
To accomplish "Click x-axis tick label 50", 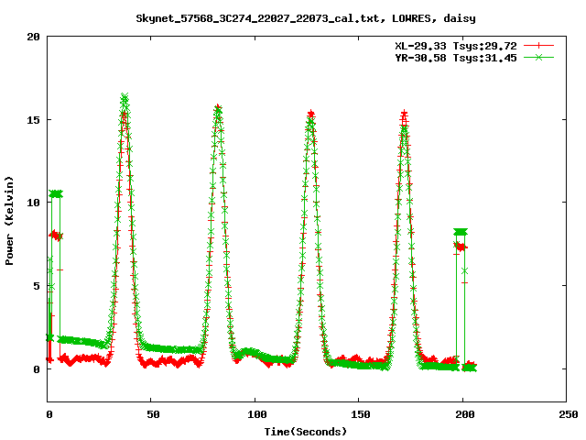I will pyautogui.click(x=153, y=414).
